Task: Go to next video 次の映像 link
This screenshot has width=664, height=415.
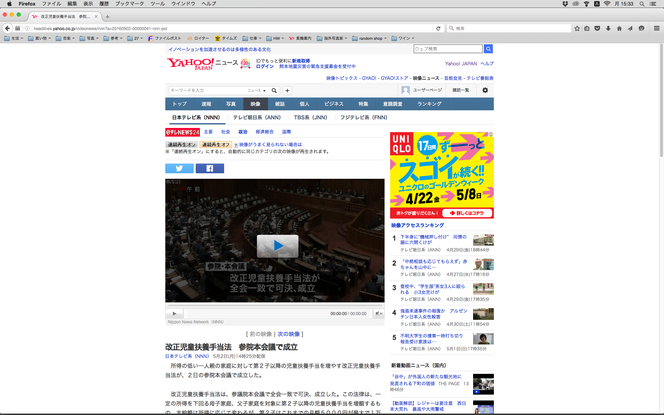Action: click(288, 334)
